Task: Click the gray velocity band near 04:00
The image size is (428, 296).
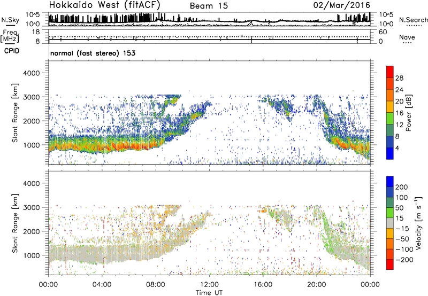Action: (102, 254)
